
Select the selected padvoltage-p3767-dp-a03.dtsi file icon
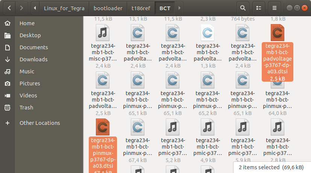pyautogui.click(x=278, y=33)
